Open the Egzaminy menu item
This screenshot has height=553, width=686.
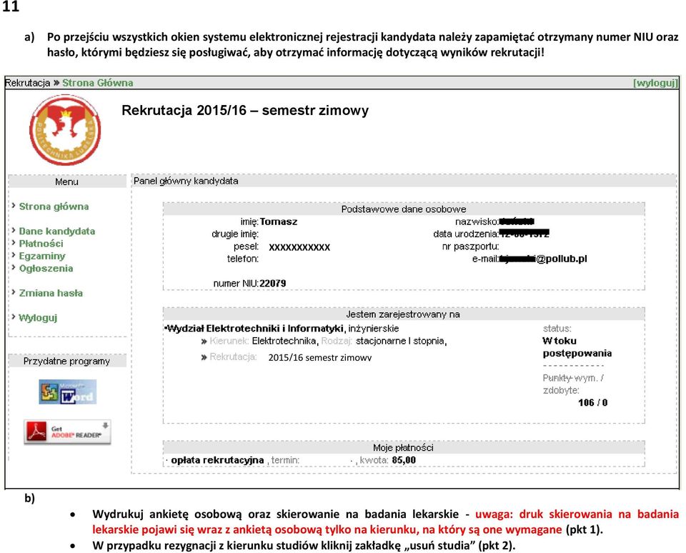coord(42,256)
